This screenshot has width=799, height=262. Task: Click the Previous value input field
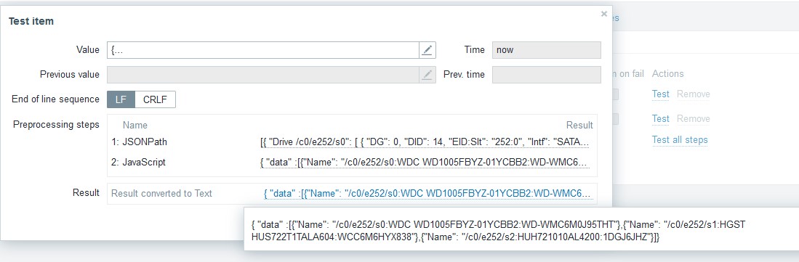click(x=263, y=75)
